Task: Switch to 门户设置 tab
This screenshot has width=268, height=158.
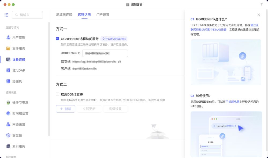Action: (103, 15)
